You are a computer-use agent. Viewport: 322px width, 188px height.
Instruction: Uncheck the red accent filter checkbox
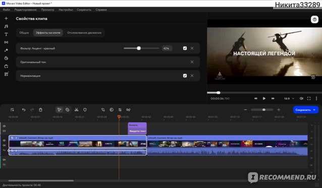(x=185, y=48)
